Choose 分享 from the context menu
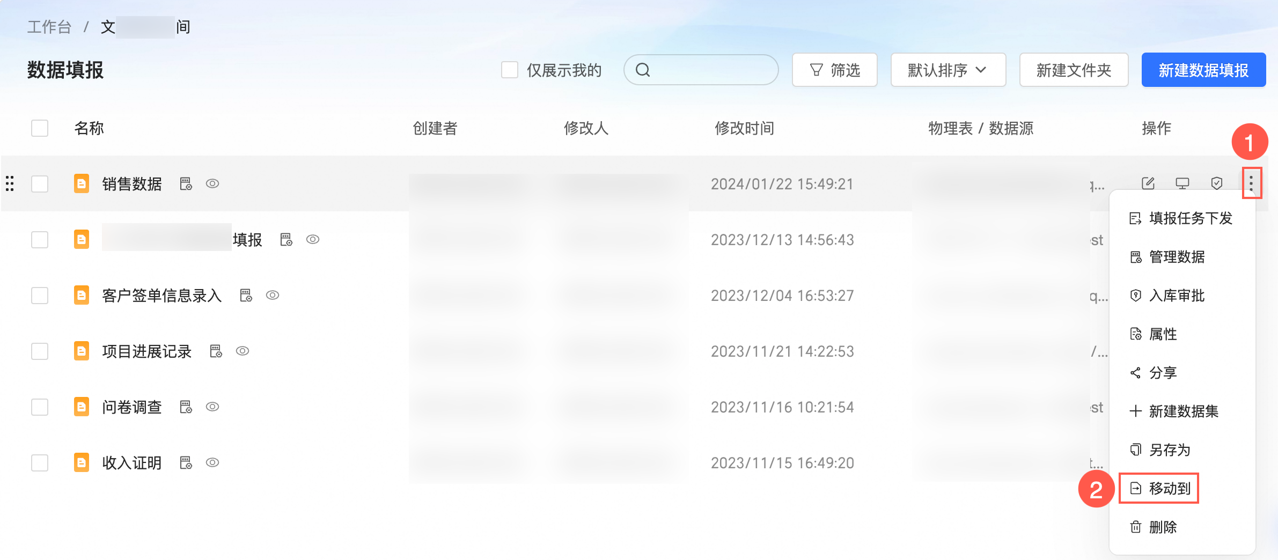The height and width of the screenshot is (560, 1278). tap(1182, 373)
